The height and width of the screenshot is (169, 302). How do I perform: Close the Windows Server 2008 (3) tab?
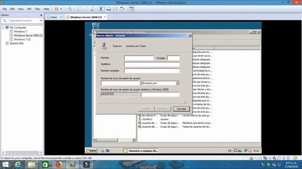click(105, 17)
